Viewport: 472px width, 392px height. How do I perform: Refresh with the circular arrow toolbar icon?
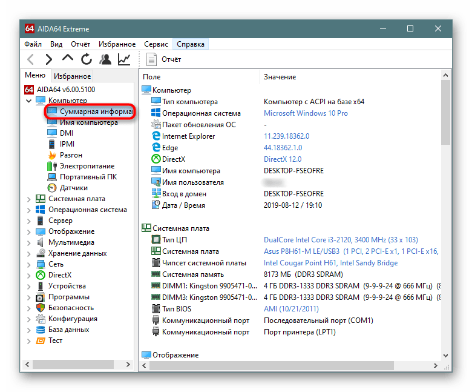coord(87,59)
